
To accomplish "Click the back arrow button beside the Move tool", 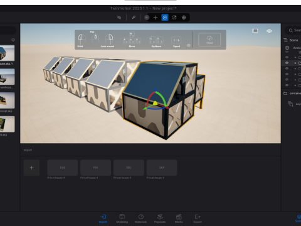I will (x=147, y=18).
